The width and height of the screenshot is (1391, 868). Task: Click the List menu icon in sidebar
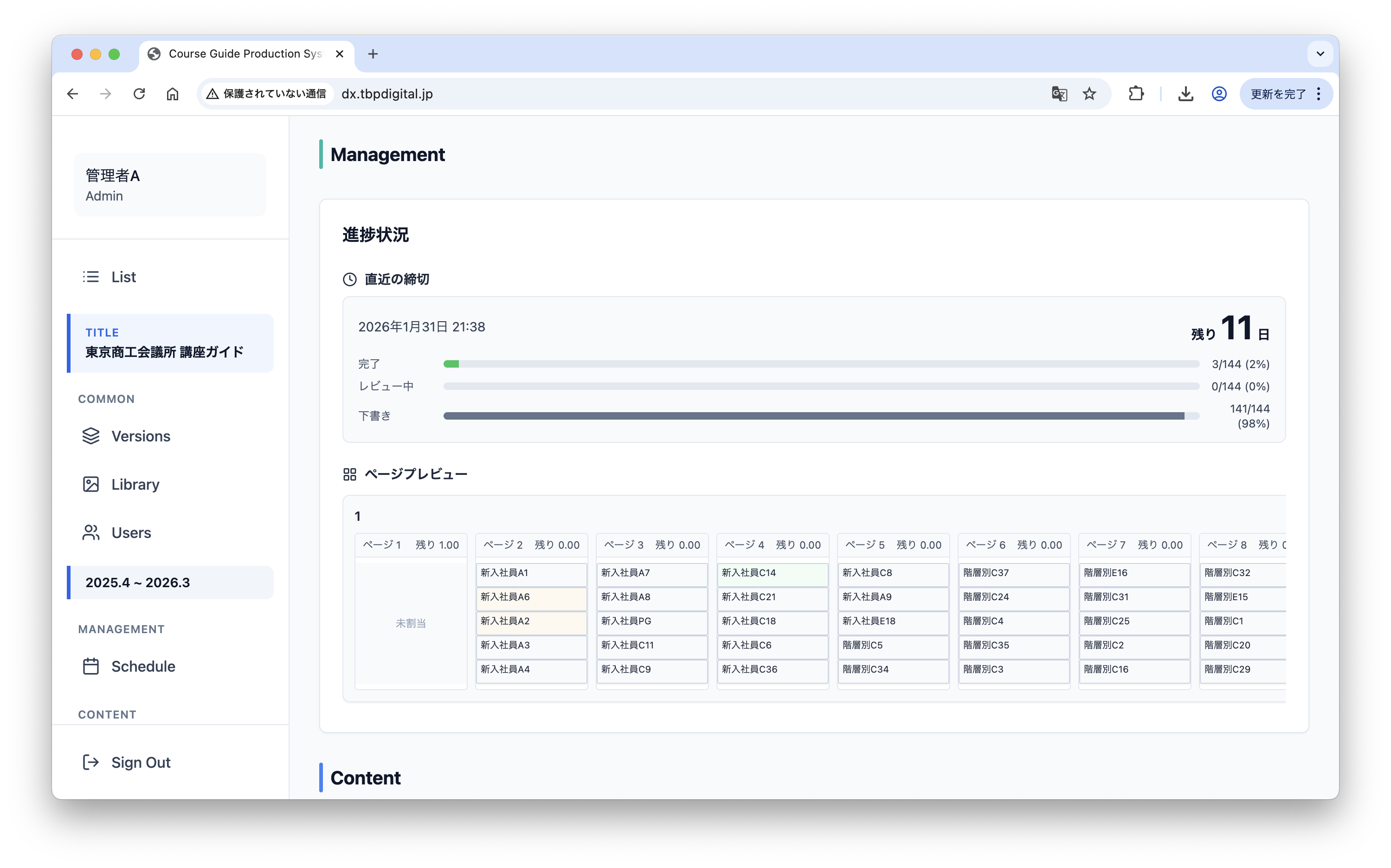[x=90, y=277]
